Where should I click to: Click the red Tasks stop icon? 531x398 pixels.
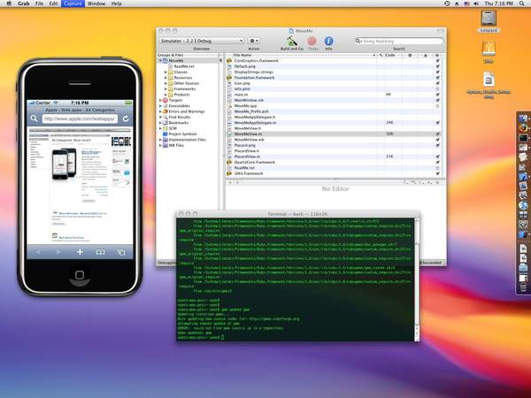[x=312, y=41]
